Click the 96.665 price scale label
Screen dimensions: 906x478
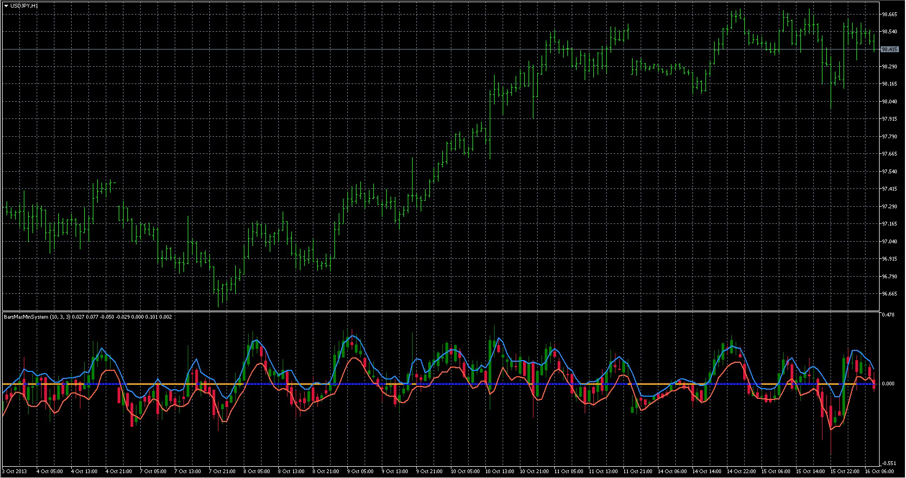click(889, 294)
